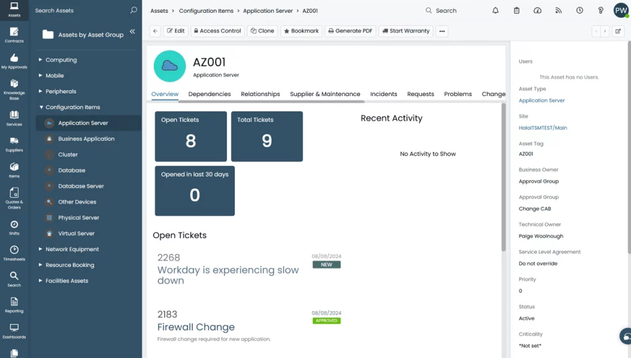Go to the Suppliers sidebar icon
This screenshot has width=631, height=358.
[14, 144]
